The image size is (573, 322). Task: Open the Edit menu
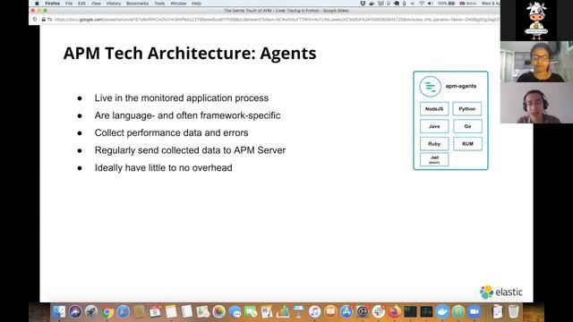coord(81,4)
